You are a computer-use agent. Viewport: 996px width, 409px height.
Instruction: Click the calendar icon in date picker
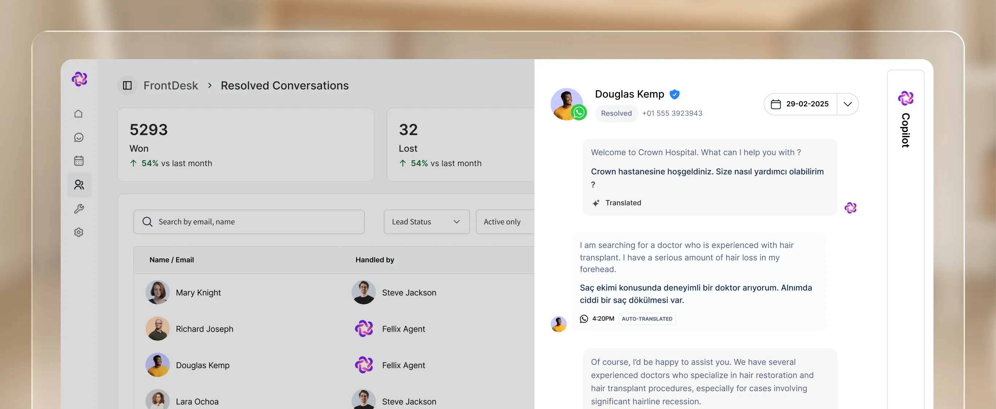coord(776,104)
